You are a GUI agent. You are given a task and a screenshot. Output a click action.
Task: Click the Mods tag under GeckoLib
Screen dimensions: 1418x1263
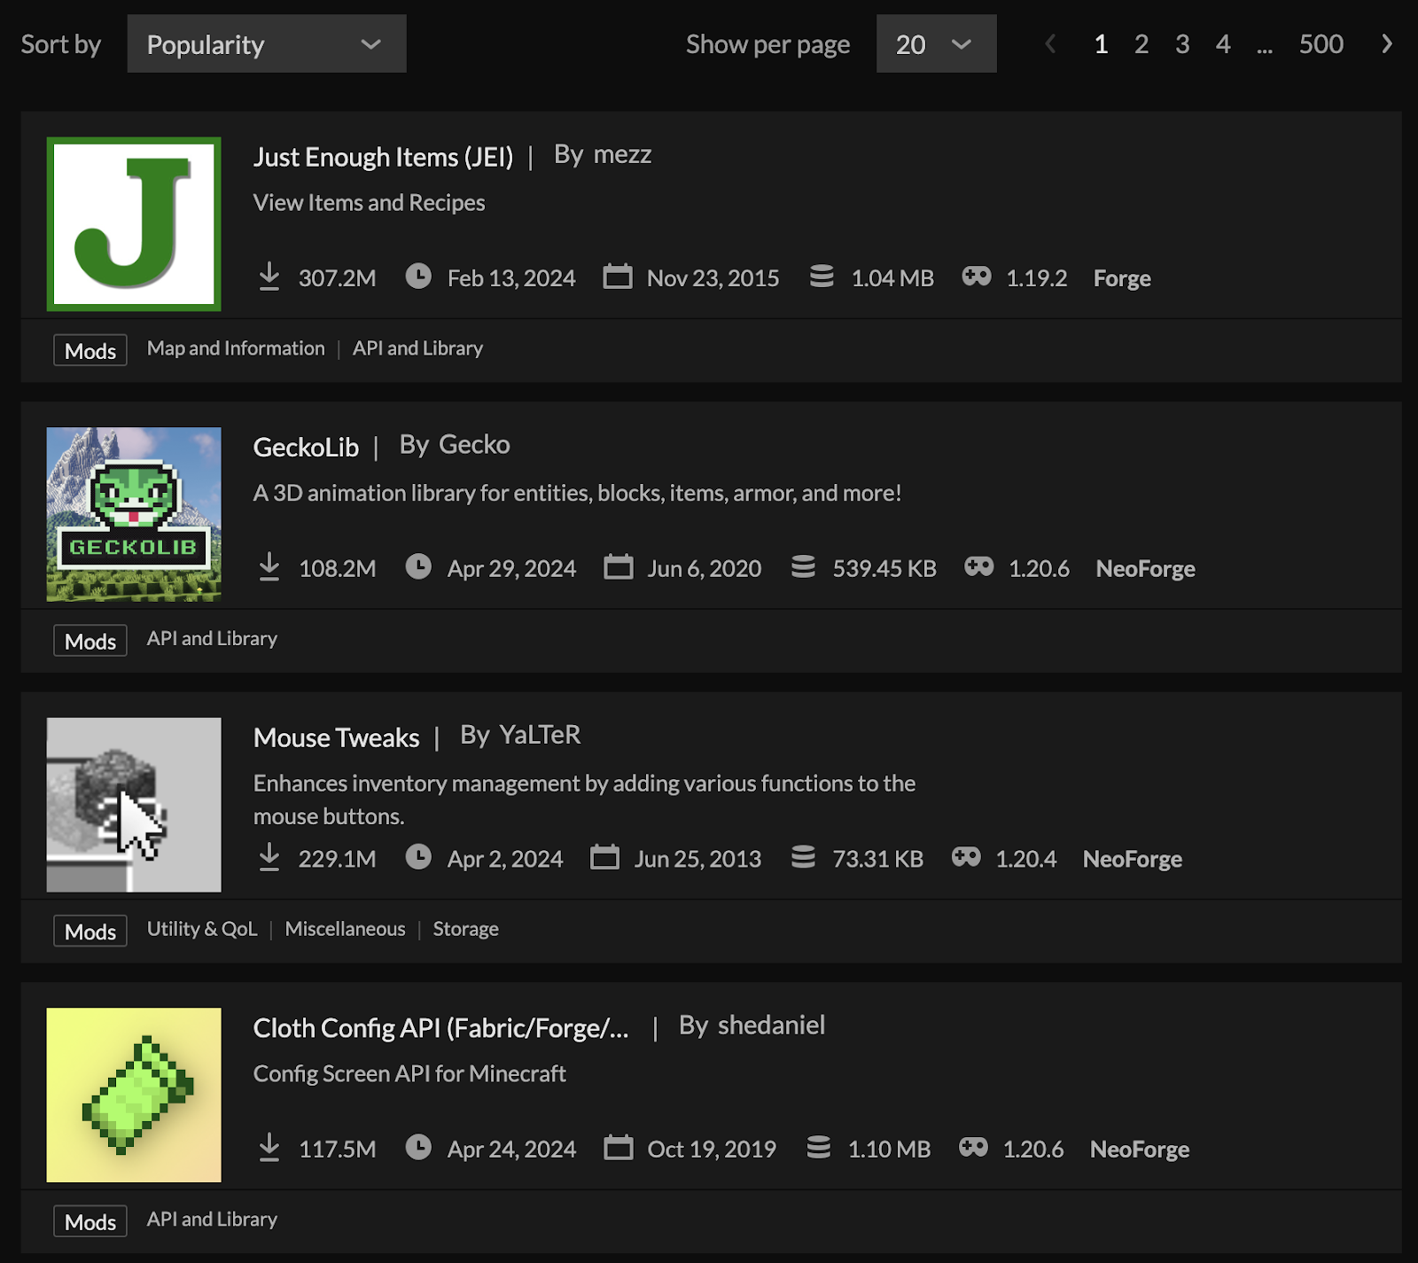90,640
